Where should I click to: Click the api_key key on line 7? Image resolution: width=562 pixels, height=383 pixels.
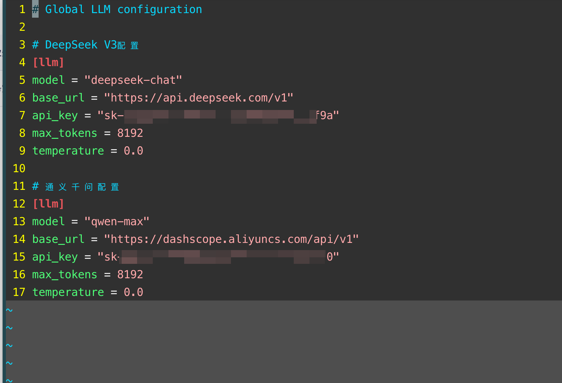coord(55,116)
